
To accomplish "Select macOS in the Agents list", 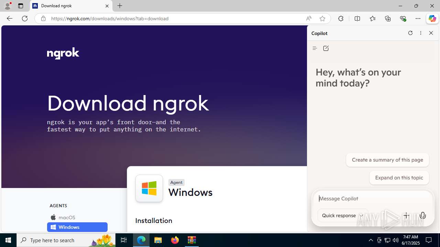I will click(x=77, y=217).
